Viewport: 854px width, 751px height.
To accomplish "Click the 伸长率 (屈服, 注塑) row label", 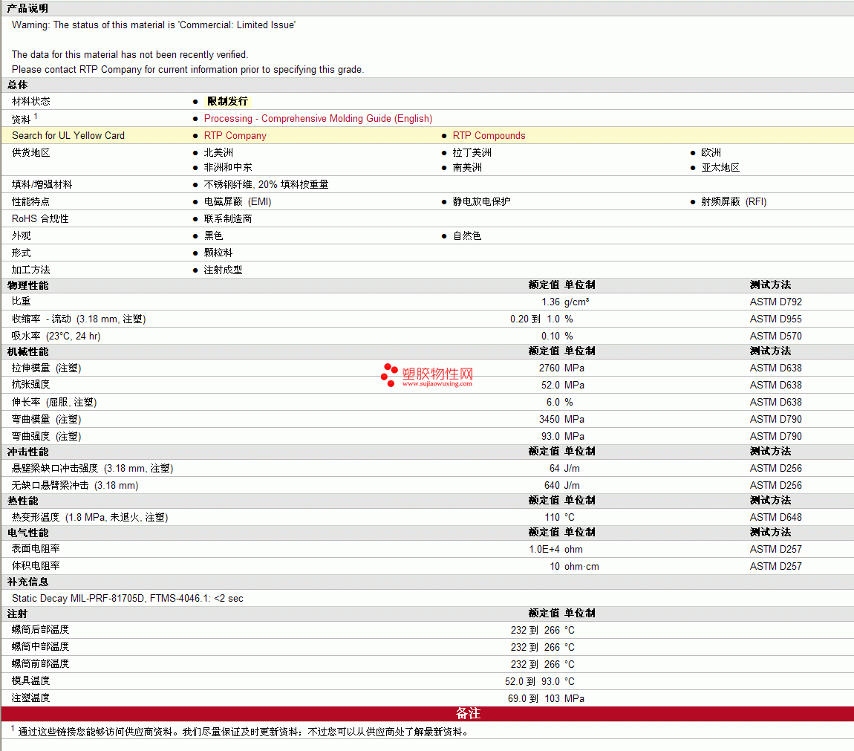I will 54,402.
